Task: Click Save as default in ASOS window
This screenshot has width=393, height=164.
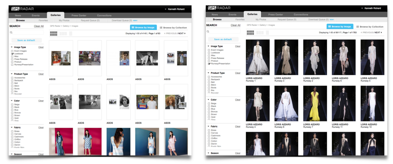Action: tap(26, 40)
